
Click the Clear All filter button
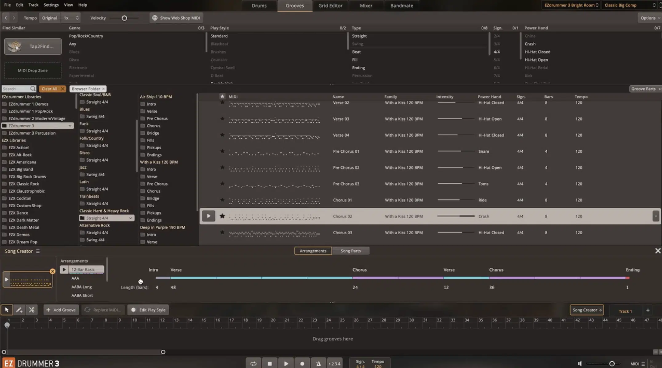[52, 89]
